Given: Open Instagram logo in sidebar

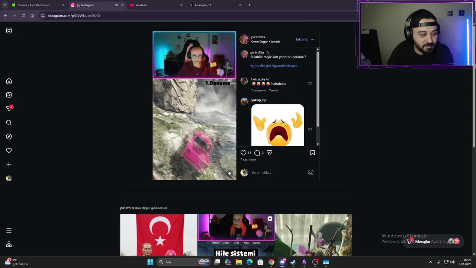Looking at the screenshot, I should (9, 31).
